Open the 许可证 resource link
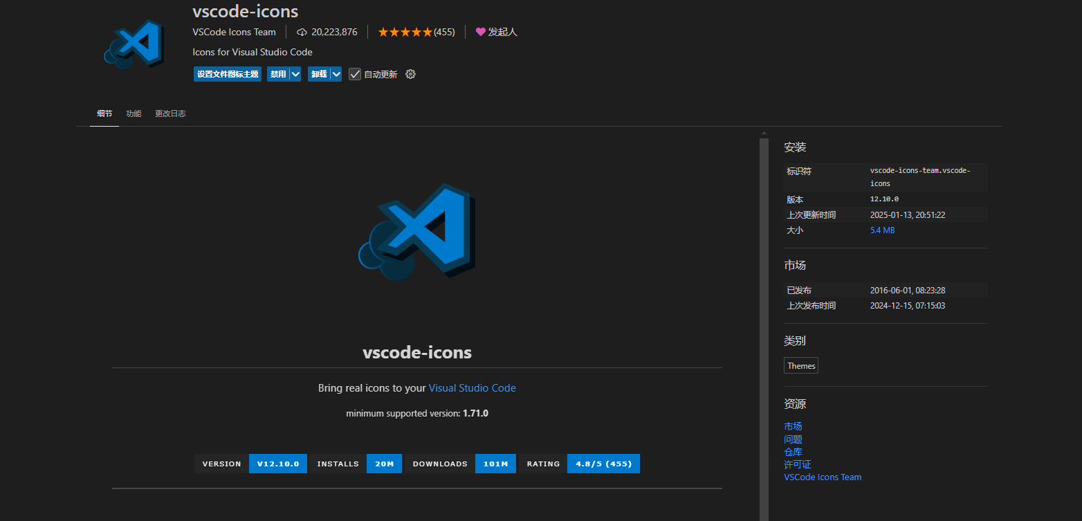 click(798, 464)
